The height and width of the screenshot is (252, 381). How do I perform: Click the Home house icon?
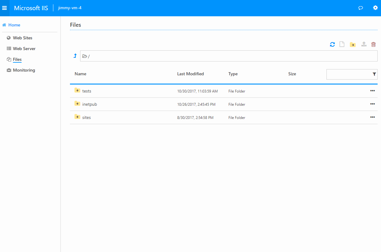point(4,25)
